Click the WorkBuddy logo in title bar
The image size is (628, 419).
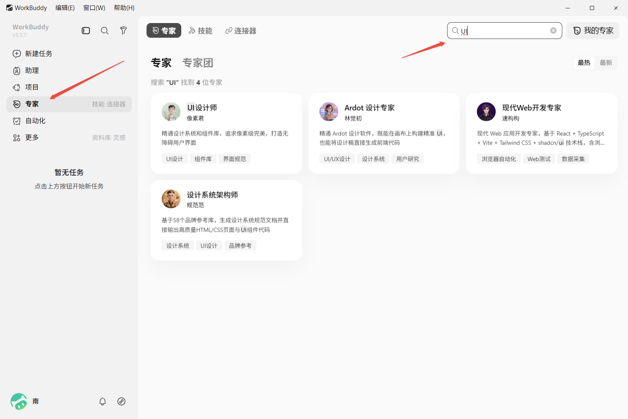click(9, 8)
